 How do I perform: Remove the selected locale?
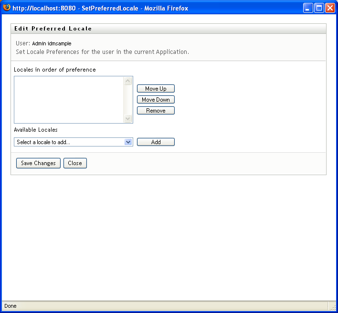(156, 111)
